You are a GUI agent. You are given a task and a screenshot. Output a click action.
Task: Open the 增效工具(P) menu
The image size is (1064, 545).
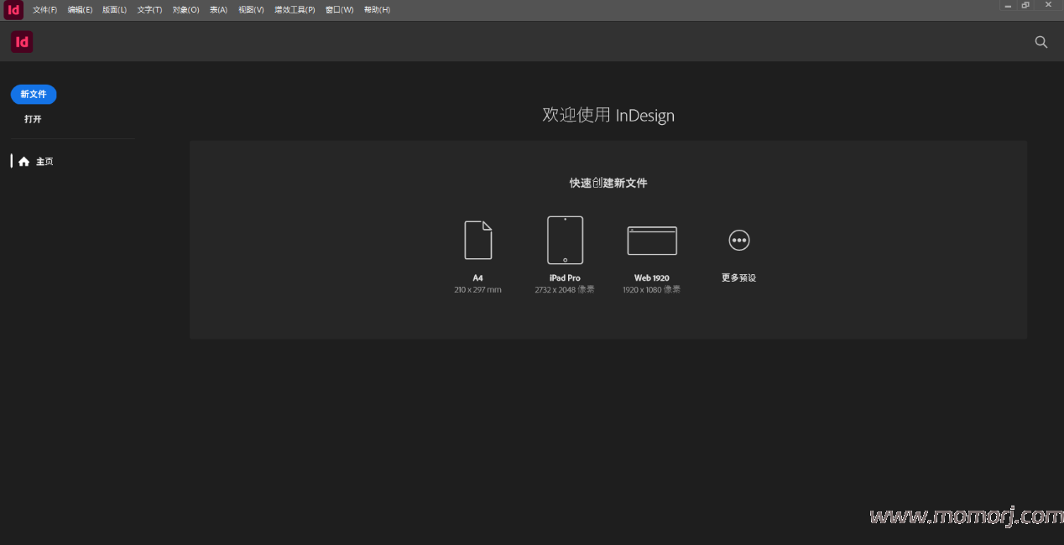pyautogui.click(x=295, y=10)
